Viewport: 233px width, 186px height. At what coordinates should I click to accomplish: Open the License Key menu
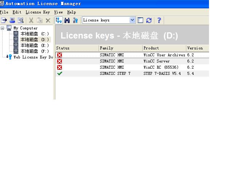pyautogui.click(x=38, y=12)
